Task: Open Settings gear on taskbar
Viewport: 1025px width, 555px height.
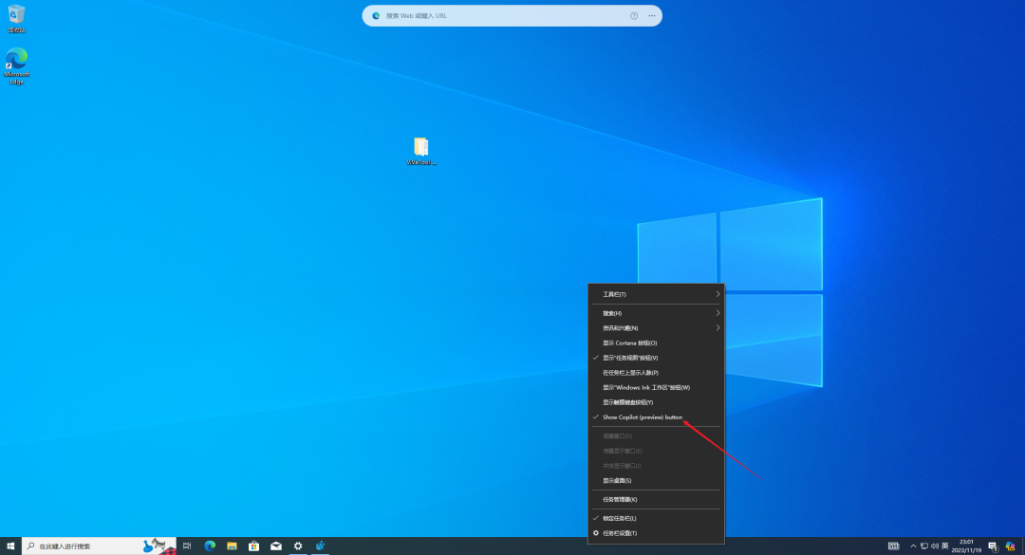Action: (298, 546)
